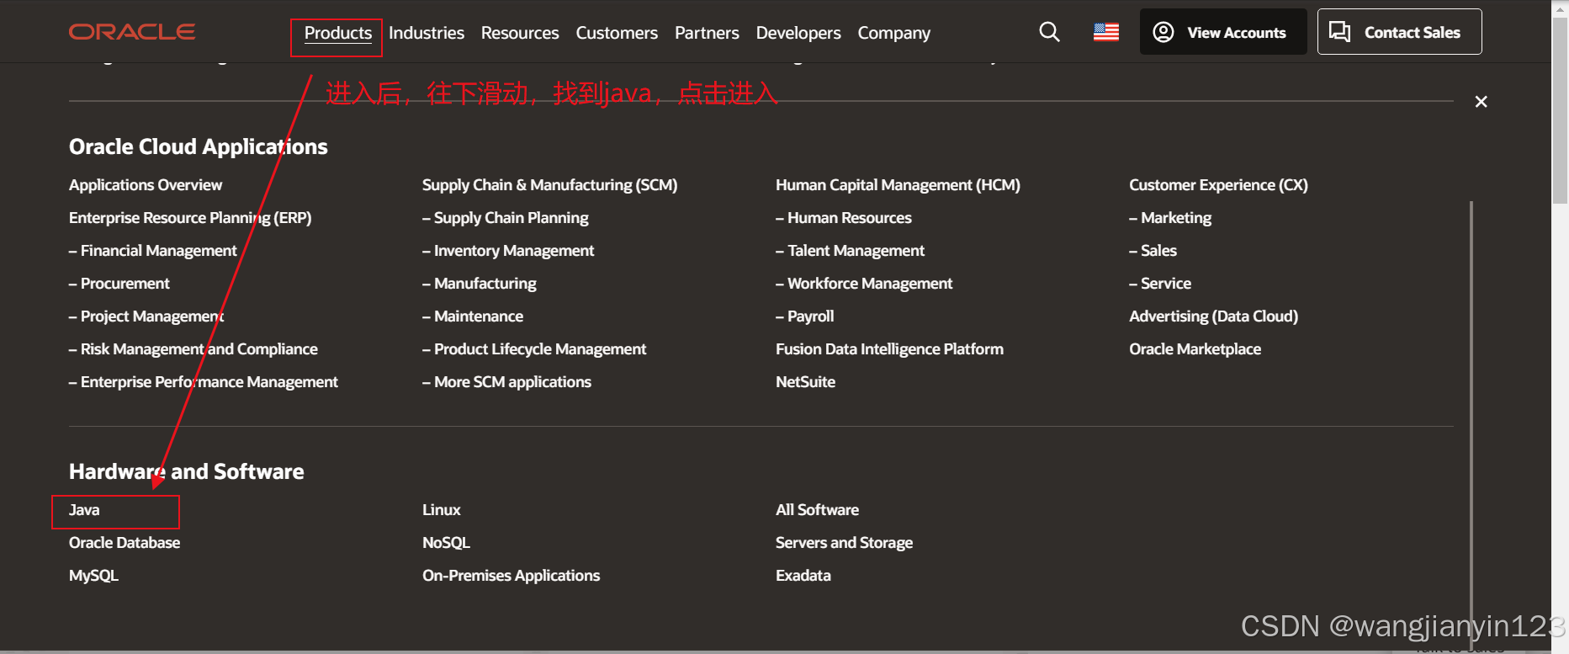This screenshot has width=1569, height=654.
Task: Open the Developers menu
Action: (798, 33)
